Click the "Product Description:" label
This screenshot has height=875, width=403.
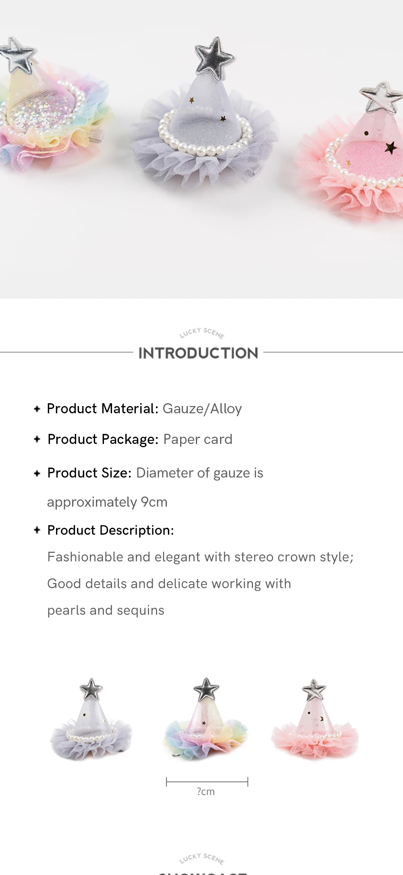[110, 530]
